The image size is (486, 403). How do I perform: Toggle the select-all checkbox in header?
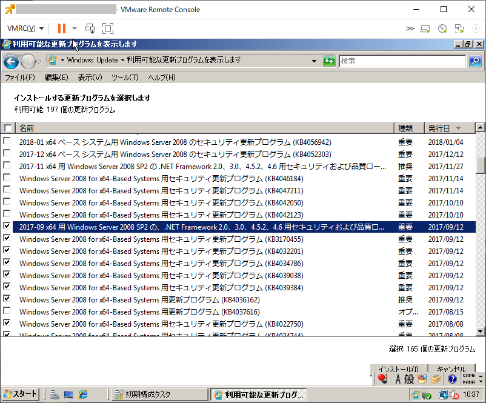point(8,128)
